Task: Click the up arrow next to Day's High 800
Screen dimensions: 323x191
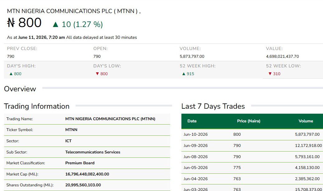Action: (x=11, y=74)
